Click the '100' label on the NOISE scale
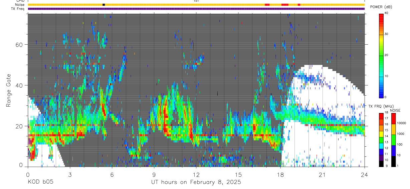Viewport: 410px width, 189px height. [400, 145]
